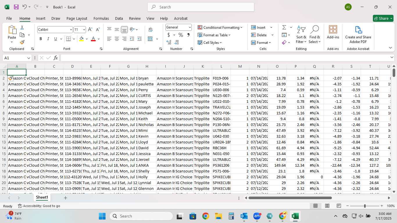Screen dimensions: 397x223
Task: Apply Comma Style number format
Action: click(188, 35)
